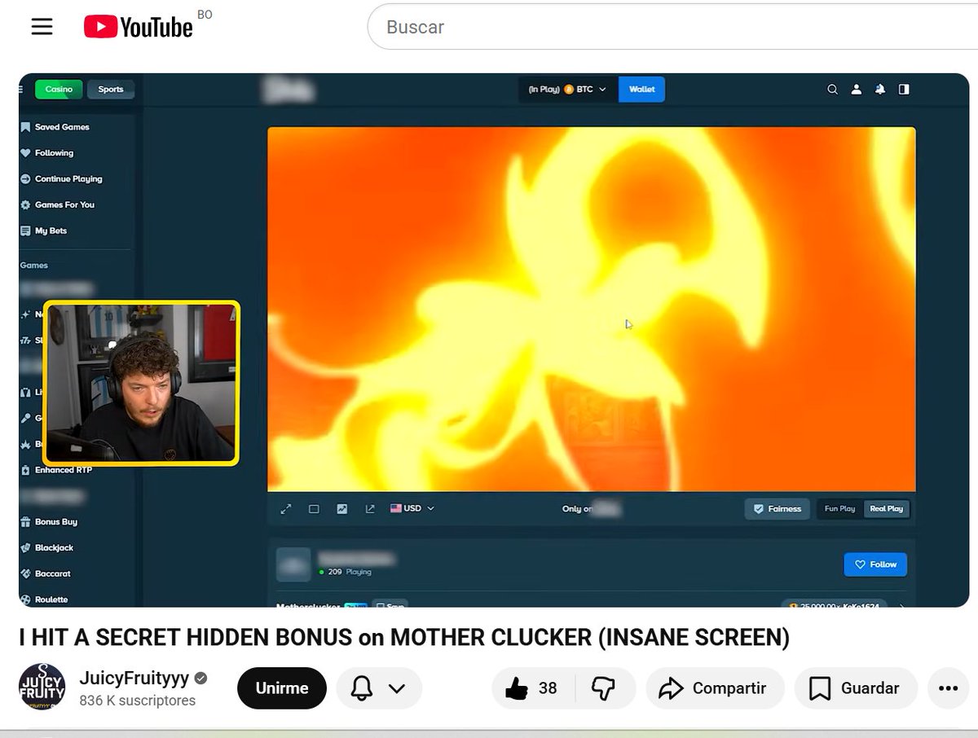This screenshot has width=978, height=738.
Task: Click the blurred game thumbnail by Playing
Action: pos(293,564)
